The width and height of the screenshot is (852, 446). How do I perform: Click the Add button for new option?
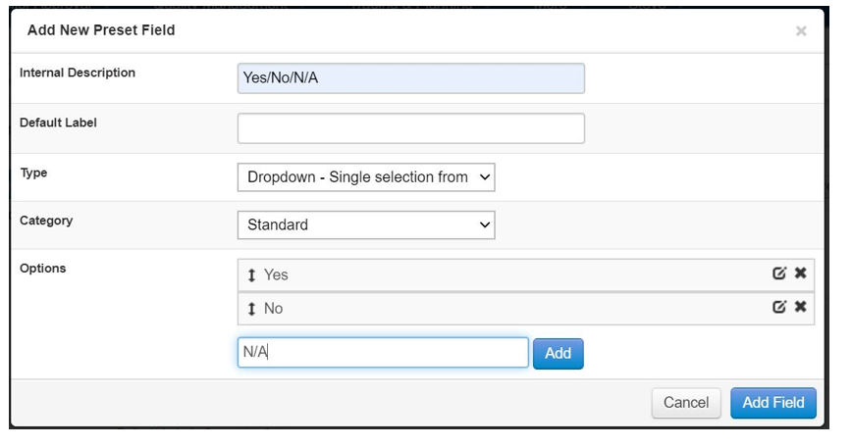click(x=558, y=354)
